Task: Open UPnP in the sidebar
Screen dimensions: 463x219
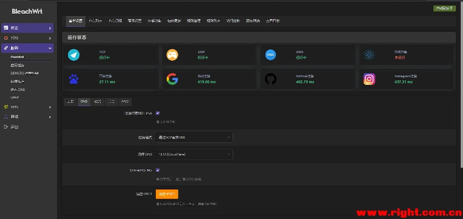Action: pyautogui.click(x=15, y=97)
